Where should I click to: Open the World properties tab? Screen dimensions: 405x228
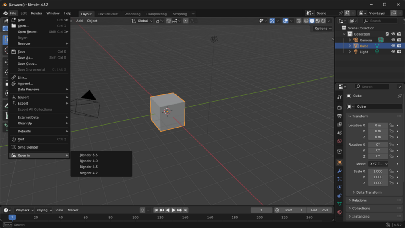(339, 141)
